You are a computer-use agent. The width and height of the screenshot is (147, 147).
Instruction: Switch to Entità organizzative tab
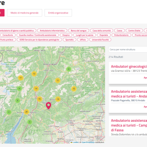pos(58,13)
